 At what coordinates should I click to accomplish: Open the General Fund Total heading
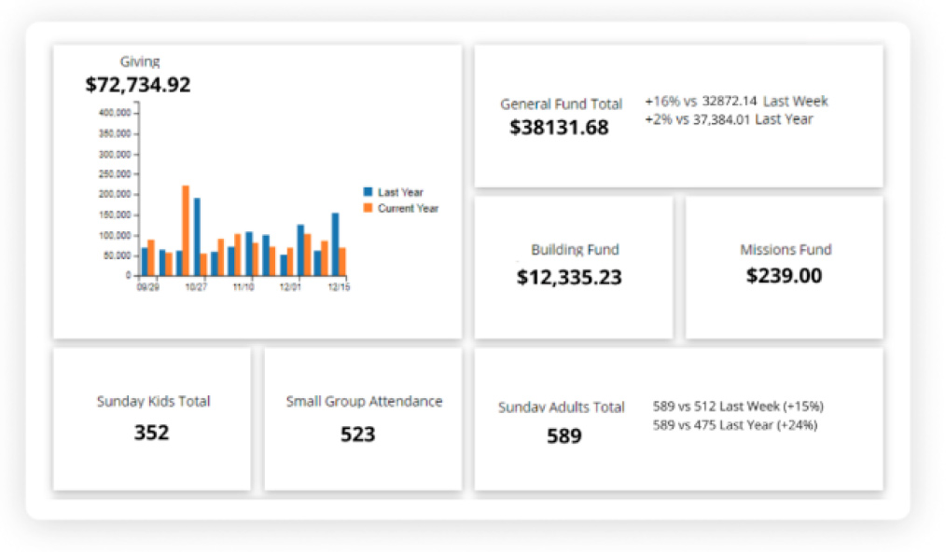tap(561, 104)
